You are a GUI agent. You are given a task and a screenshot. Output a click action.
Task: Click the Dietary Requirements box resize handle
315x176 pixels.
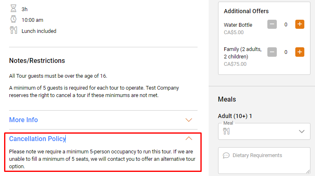[308, 171]
